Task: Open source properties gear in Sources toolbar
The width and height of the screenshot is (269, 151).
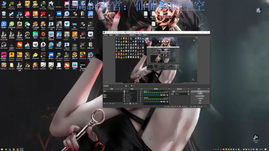Action: (x=130, y=104)
